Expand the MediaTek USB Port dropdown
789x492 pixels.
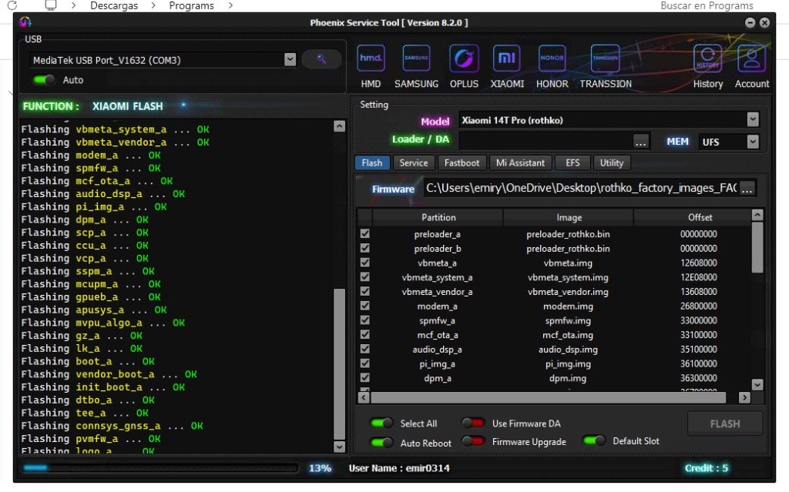pyautogui.click(x=290, y=59)
